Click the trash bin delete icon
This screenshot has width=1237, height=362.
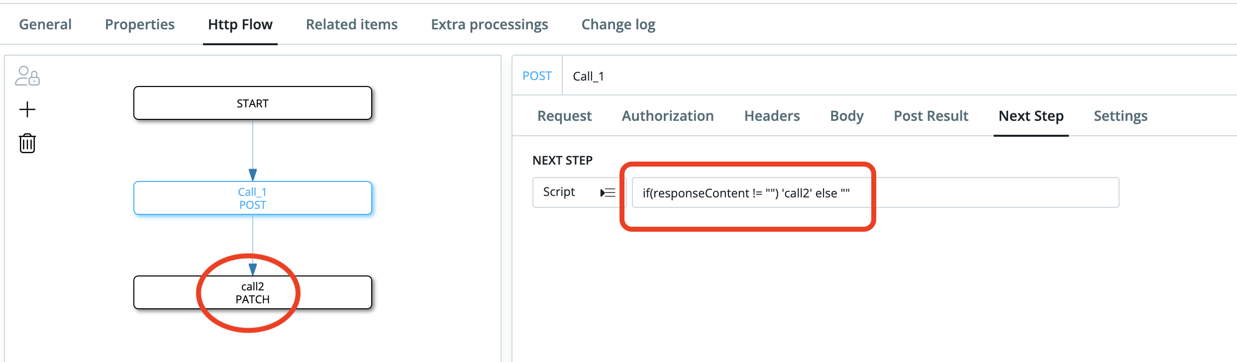tap(27, 143)
